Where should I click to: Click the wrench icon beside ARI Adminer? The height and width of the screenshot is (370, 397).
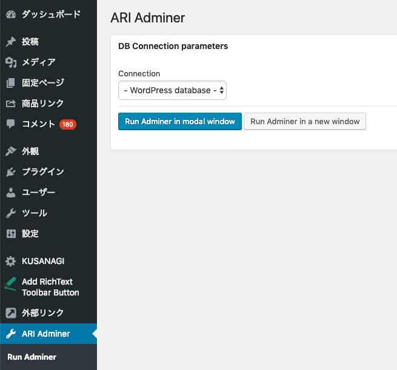11,334
